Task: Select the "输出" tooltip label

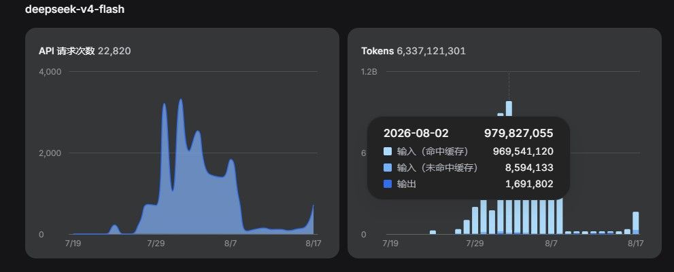Action: tap(406, 184)
